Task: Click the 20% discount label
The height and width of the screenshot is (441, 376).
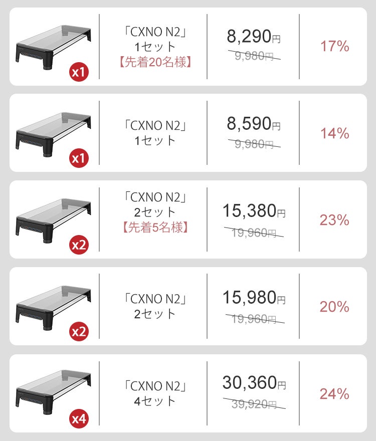Action: [334, 307]
